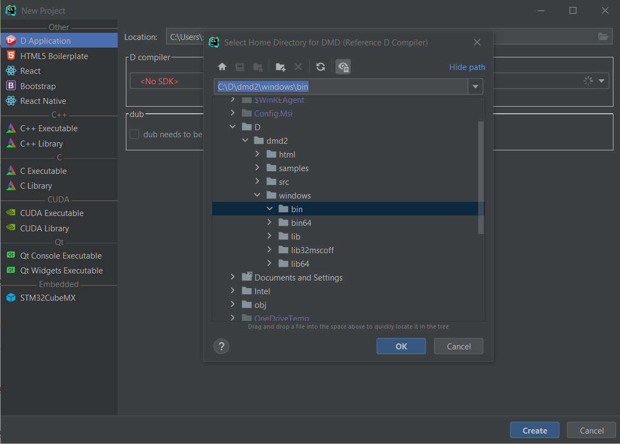Click the Project directory toolbar icon
Screen dimensions: 620x444
[x=258, y=67]
